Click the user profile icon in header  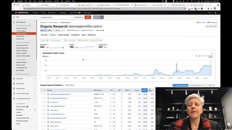[x=215, y=13]
